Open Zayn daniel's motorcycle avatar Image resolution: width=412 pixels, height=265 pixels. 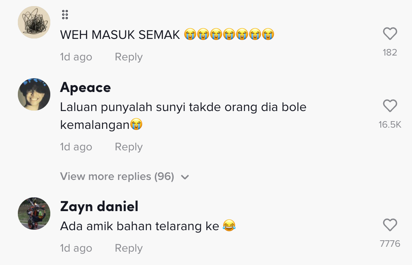(x=34, y=214)
